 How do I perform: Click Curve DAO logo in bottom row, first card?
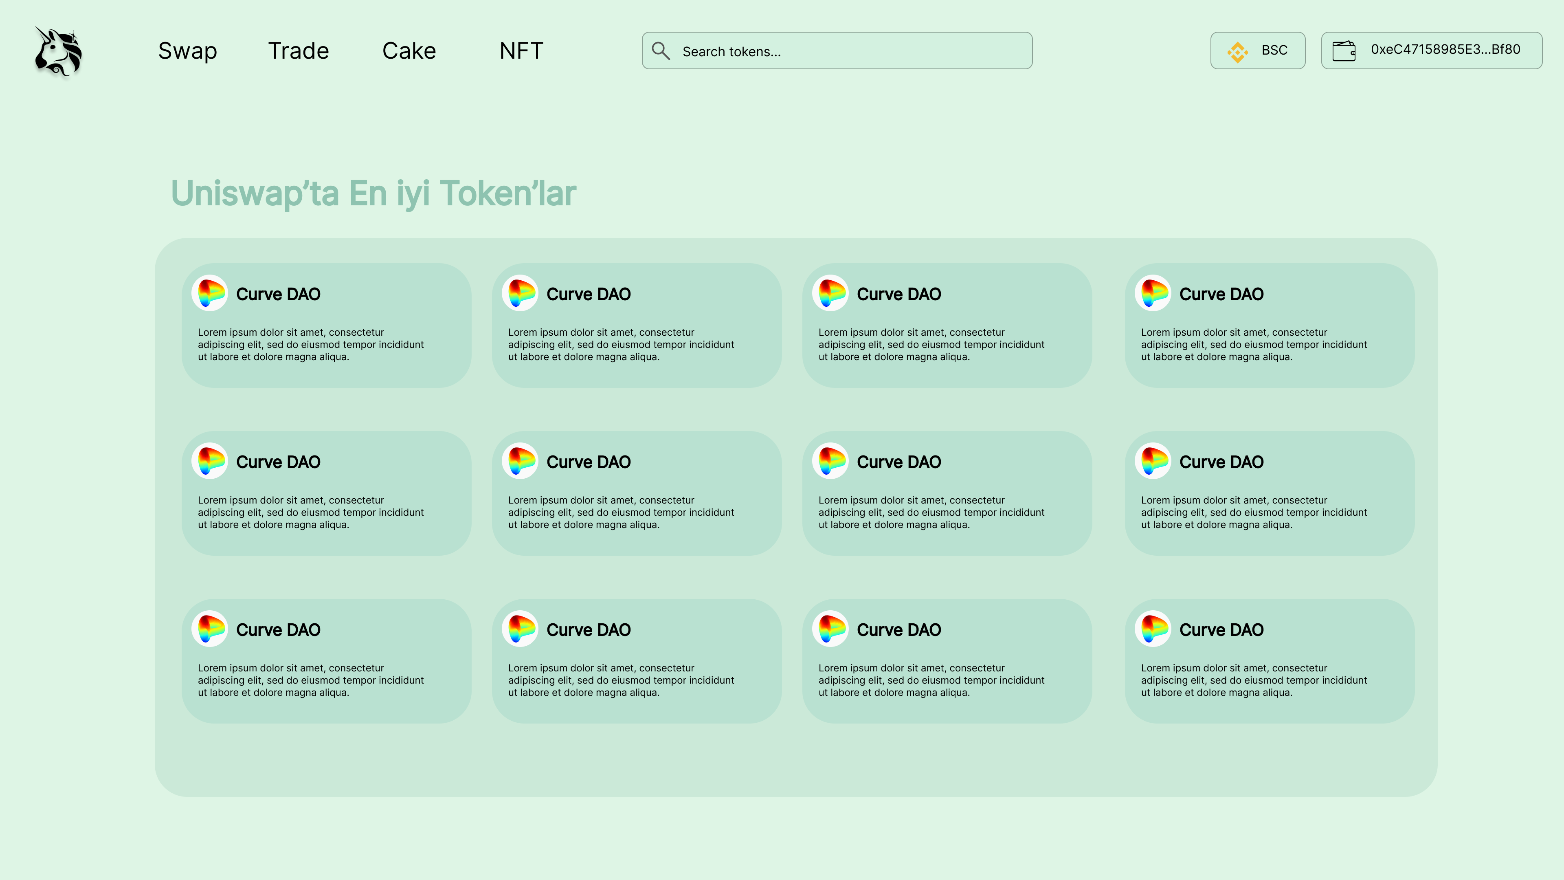tap(209, 629)
